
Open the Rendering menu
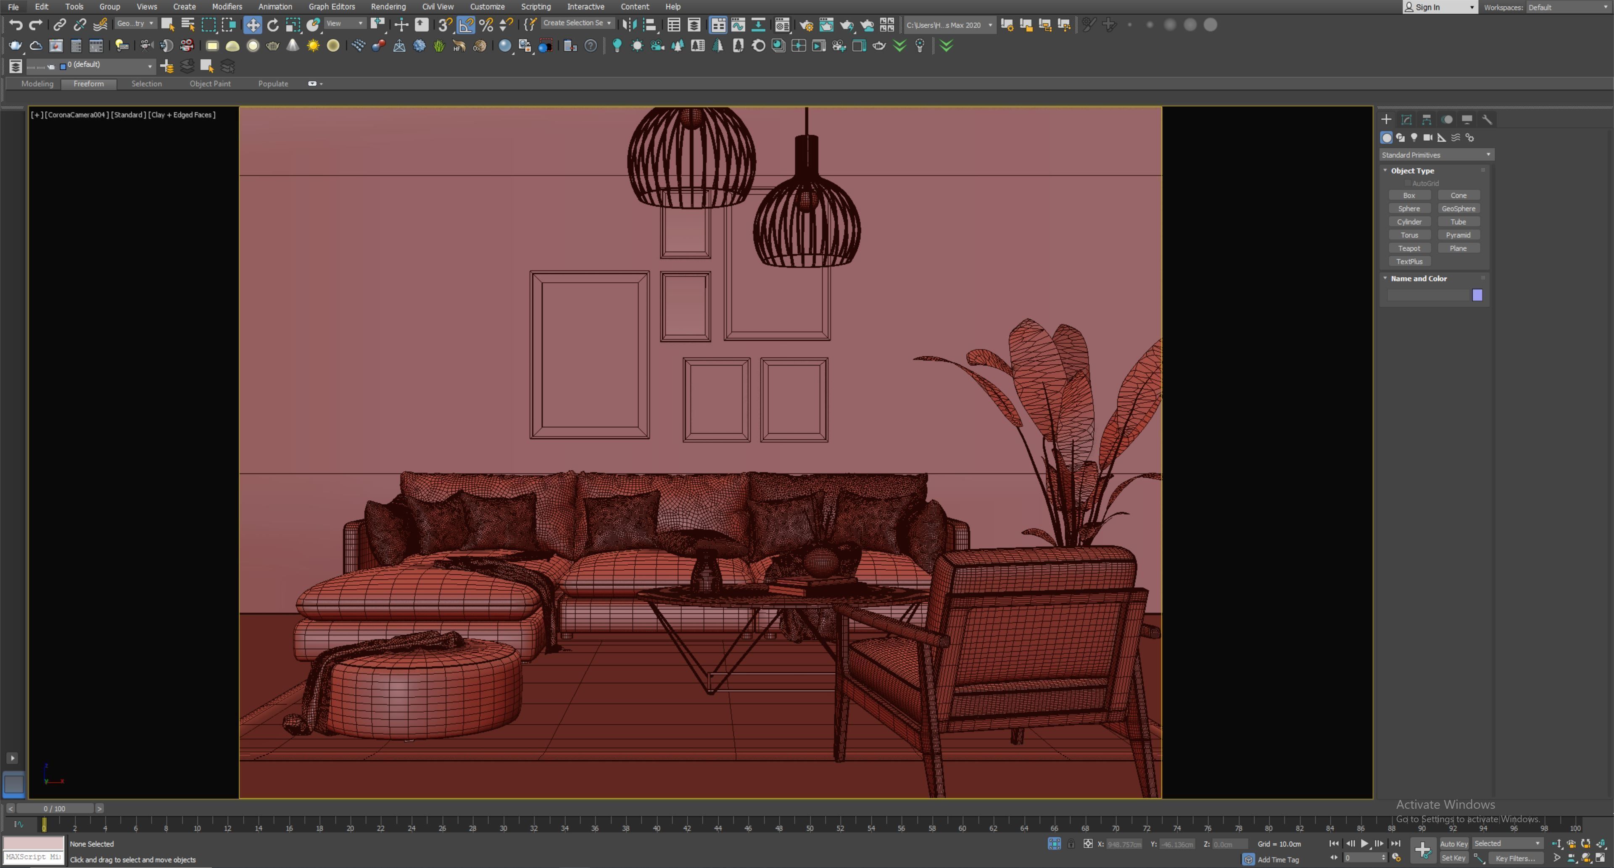(388, 7)
